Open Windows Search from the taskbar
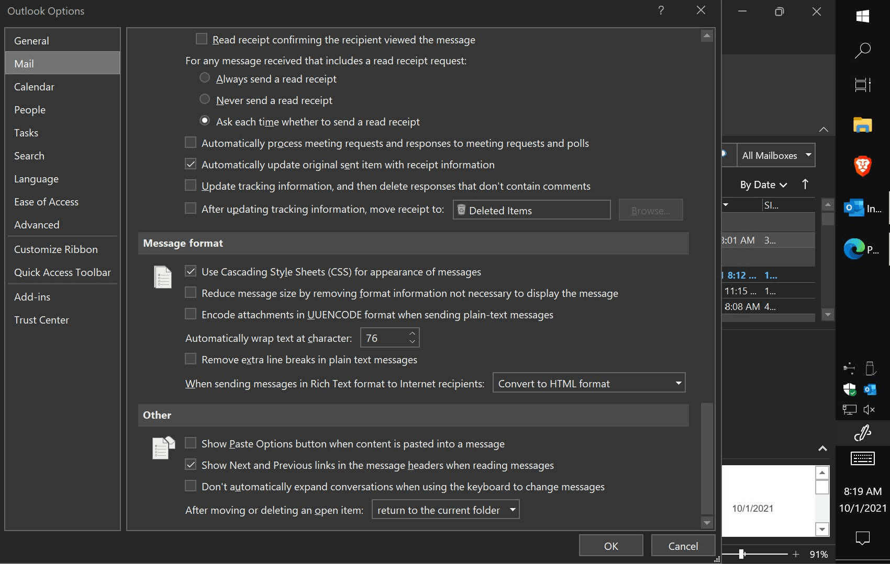 (x=863, y=50)
